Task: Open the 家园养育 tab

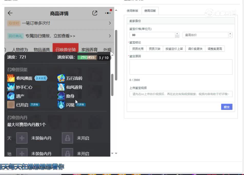Action: (x=89, y=49)
